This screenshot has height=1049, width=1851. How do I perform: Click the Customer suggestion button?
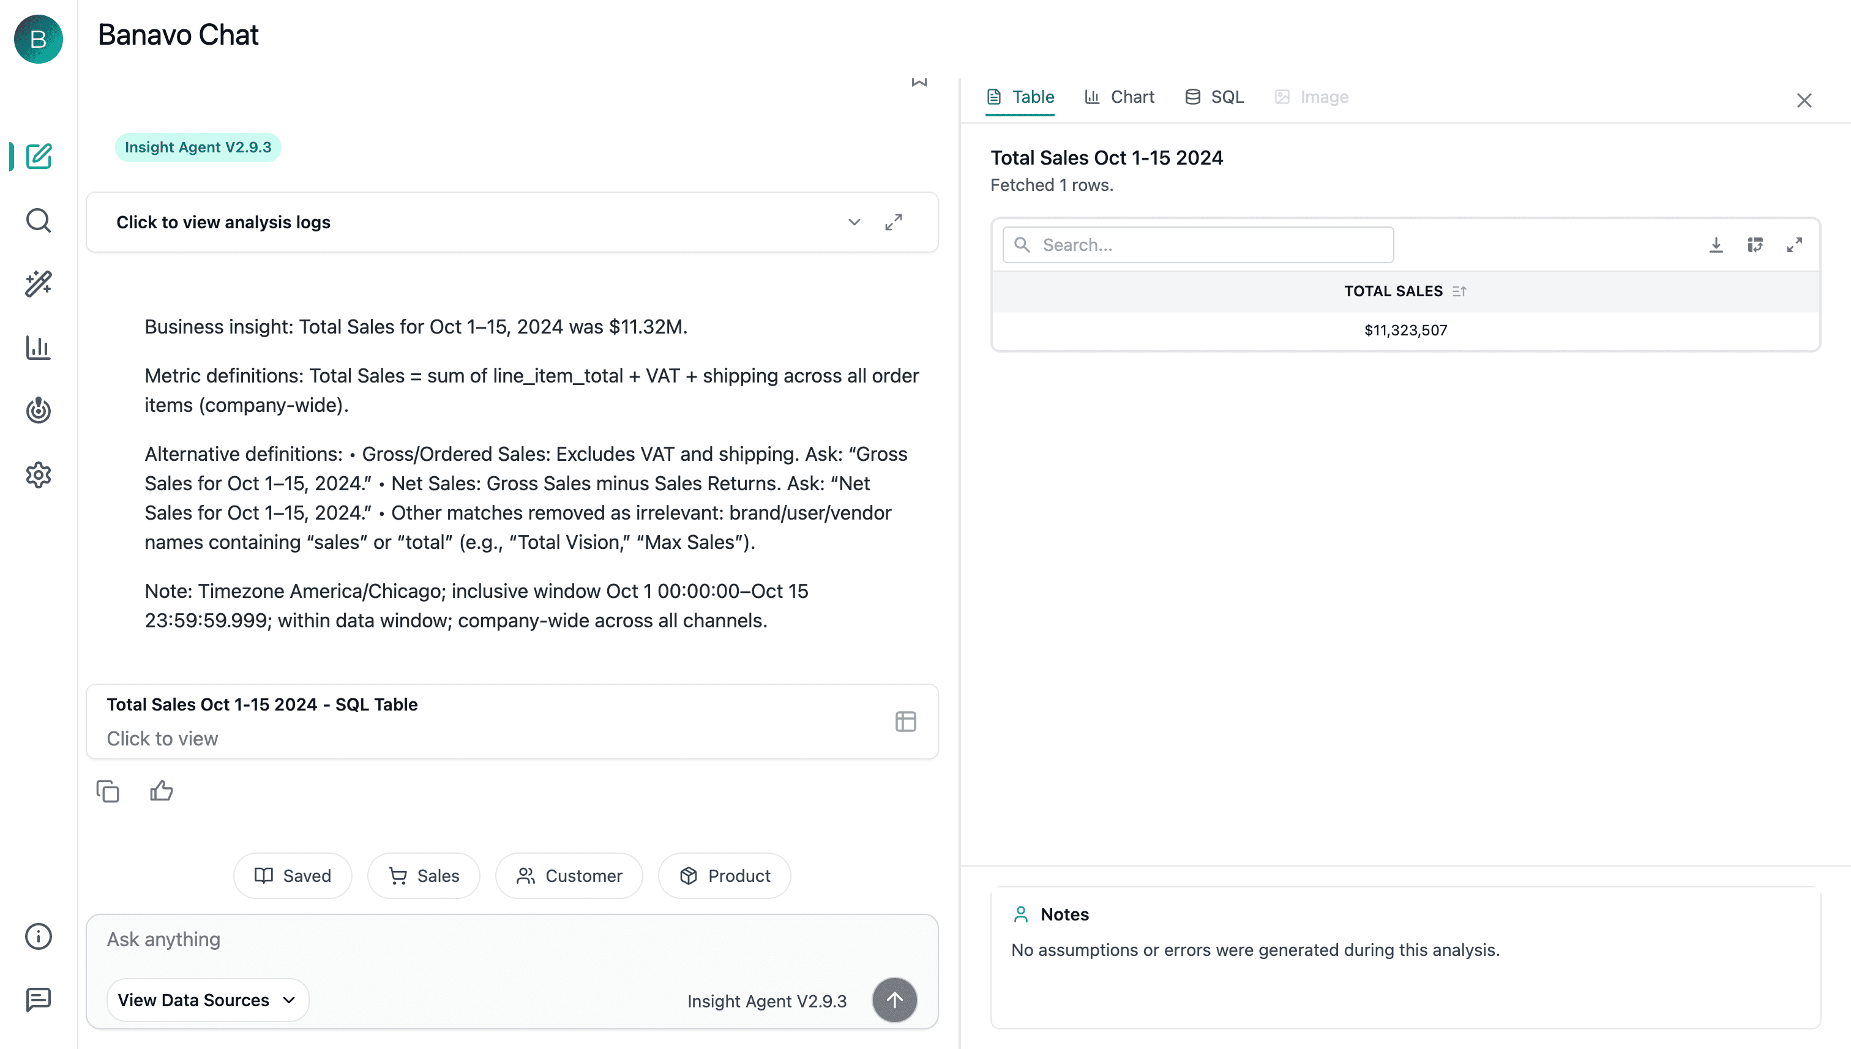(569, 875)
